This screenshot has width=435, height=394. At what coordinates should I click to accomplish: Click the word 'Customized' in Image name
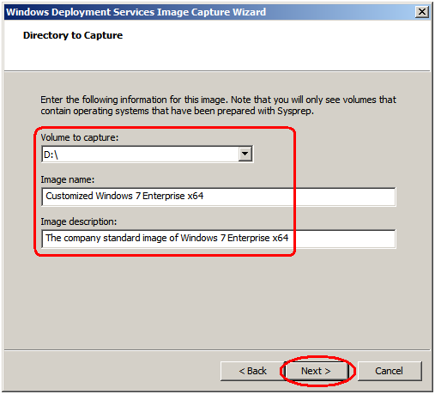click(69, 196)
